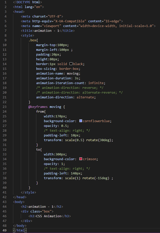Click line number 9 in the gutter
Viewport: 160px width, 233px height.
coord(6,40)
